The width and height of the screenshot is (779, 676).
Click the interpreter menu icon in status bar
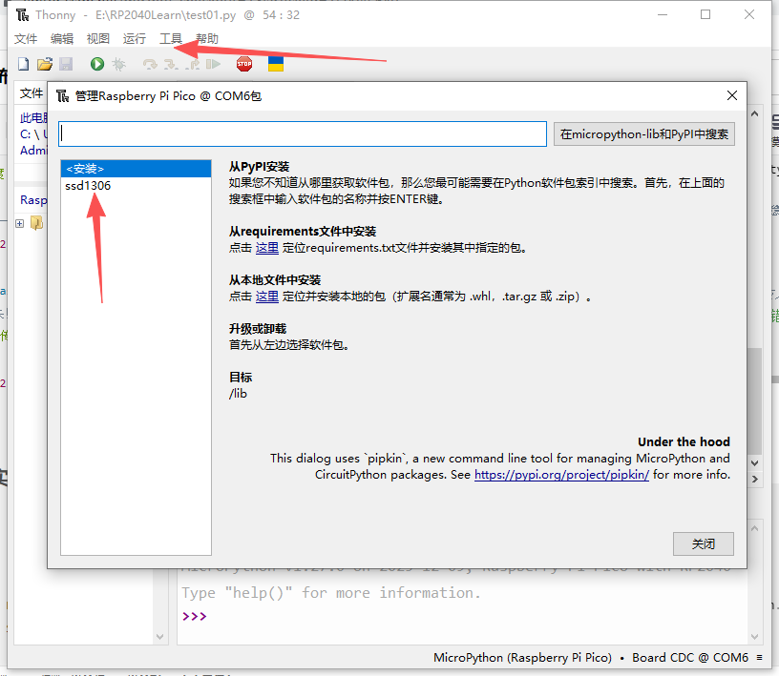tap(759, 657)
